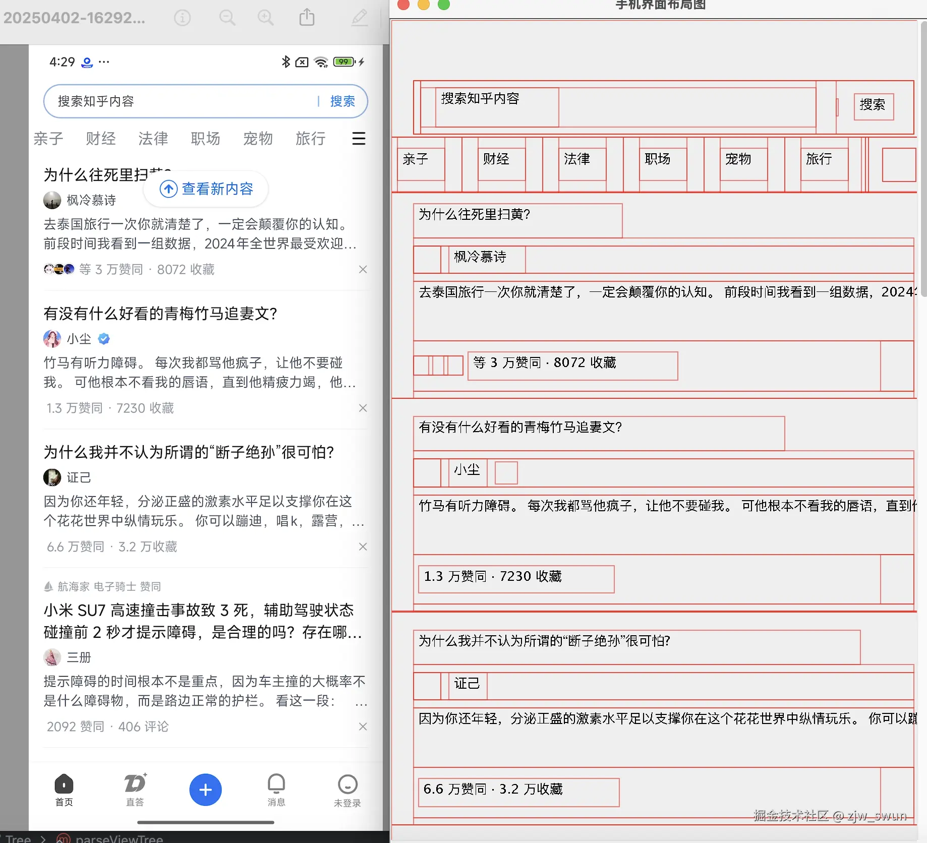
Task: Select the 法律 tab in the phone screenshot
Action: (153, 138)
